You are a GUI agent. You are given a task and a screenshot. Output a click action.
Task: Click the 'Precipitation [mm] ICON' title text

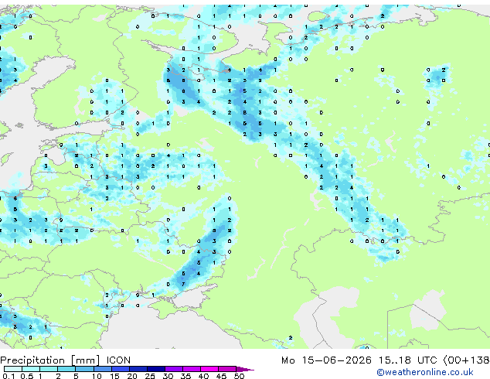coord(66,360)
